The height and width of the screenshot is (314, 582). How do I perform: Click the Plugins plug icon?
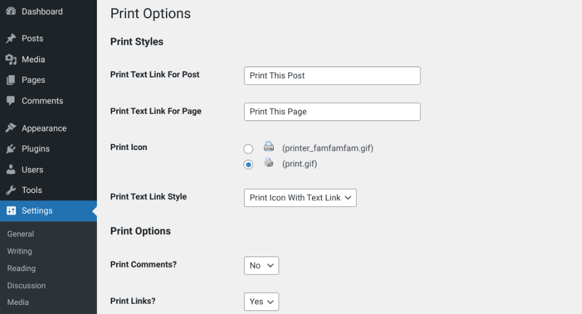(11, 149)
